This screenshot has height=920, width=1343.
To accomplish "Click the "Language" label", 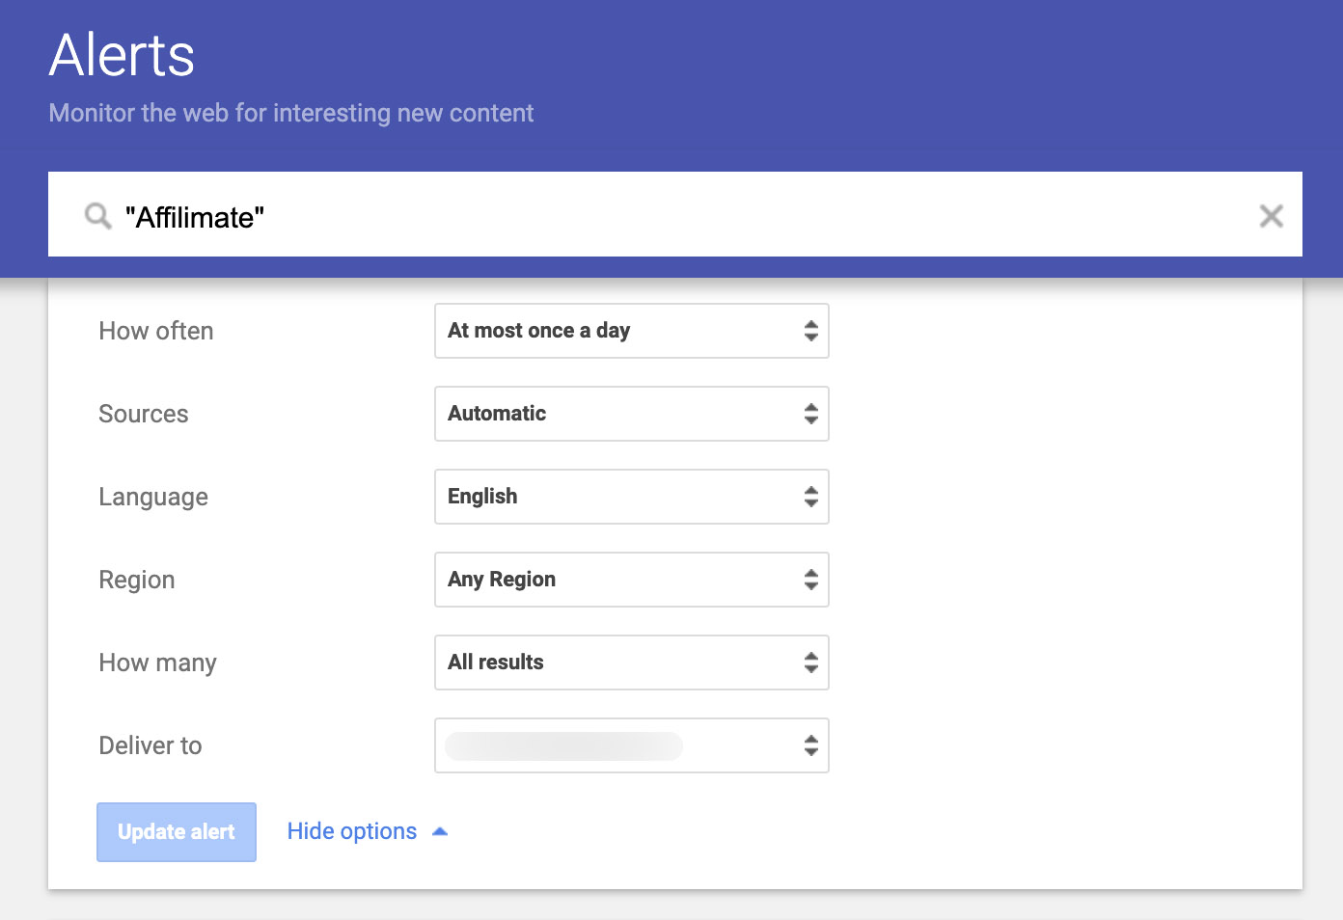I will click(x=153, y=498).
